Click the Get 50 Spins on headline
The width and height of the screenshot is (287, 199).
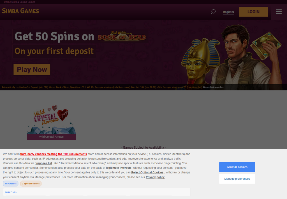54,36
